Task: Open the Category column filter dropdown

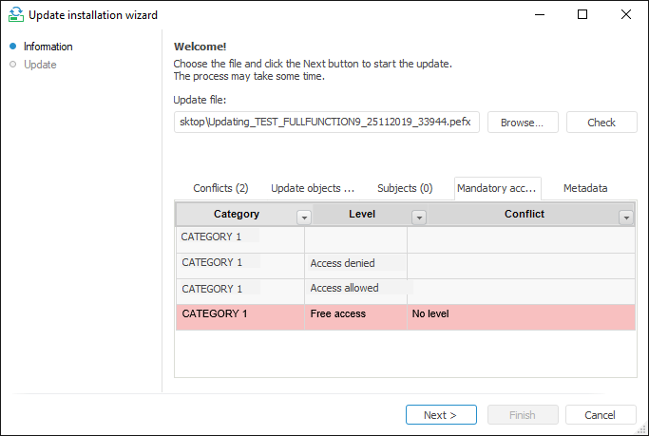Action: tap(304, 217)
